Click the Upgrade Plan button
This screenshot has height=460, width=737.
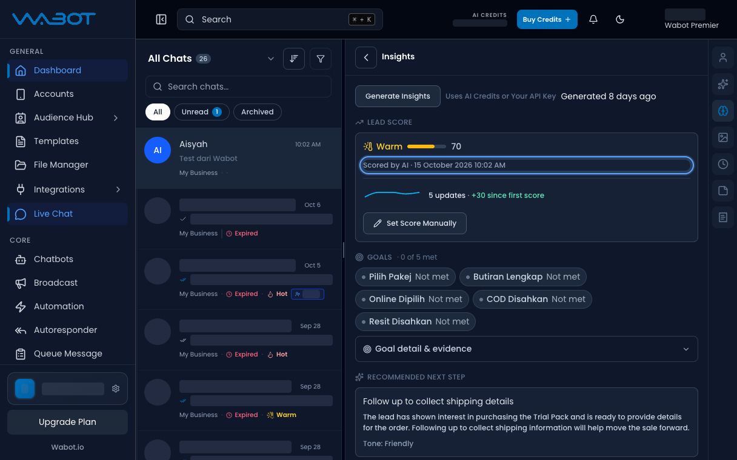[68, 422]
